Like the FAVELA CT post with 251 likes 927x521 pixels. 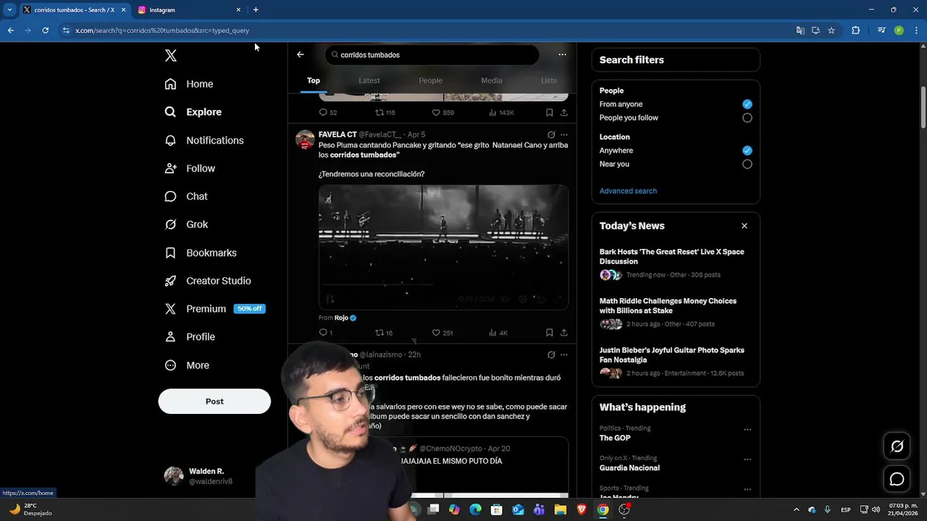pos(442,333)
